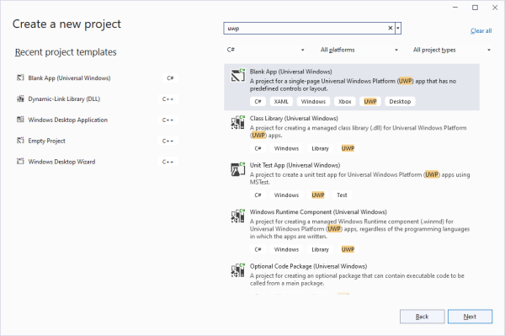Click the Test tag under Unit Test App

point(342,195)
